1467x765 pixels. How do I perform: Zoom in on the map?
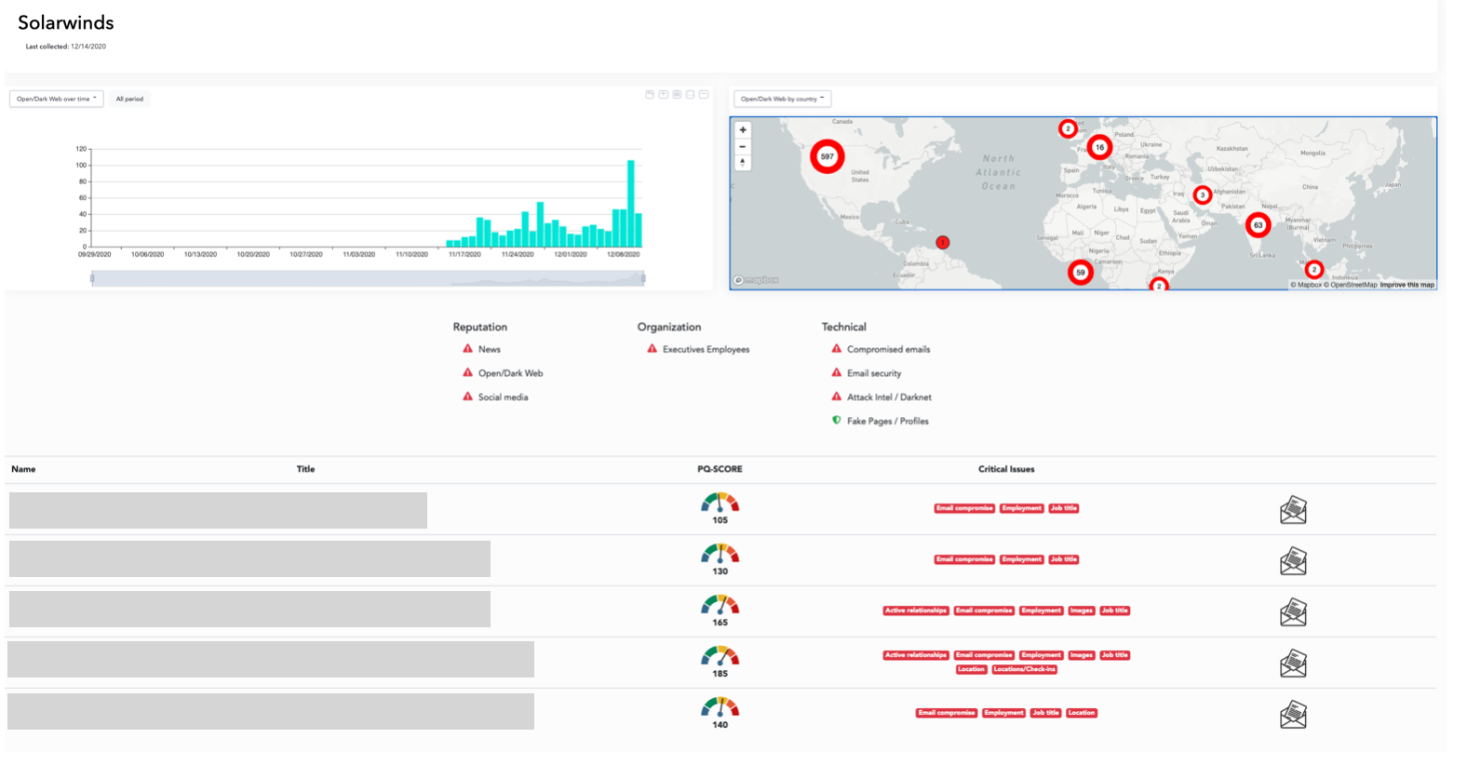coord(743,129)
